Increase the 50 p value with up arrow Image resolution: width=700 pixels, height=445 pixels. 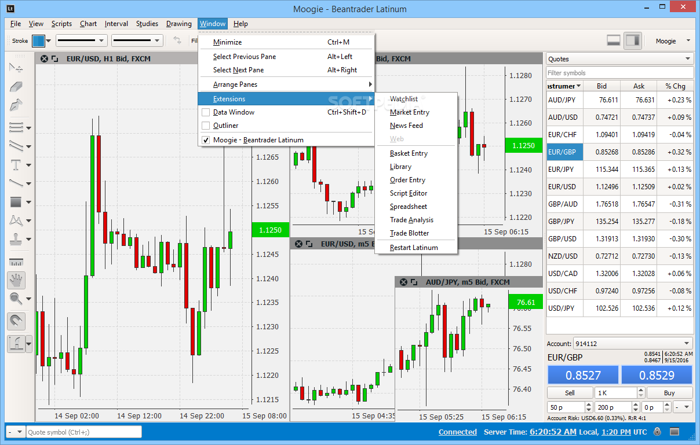click(x=589, y=404)
